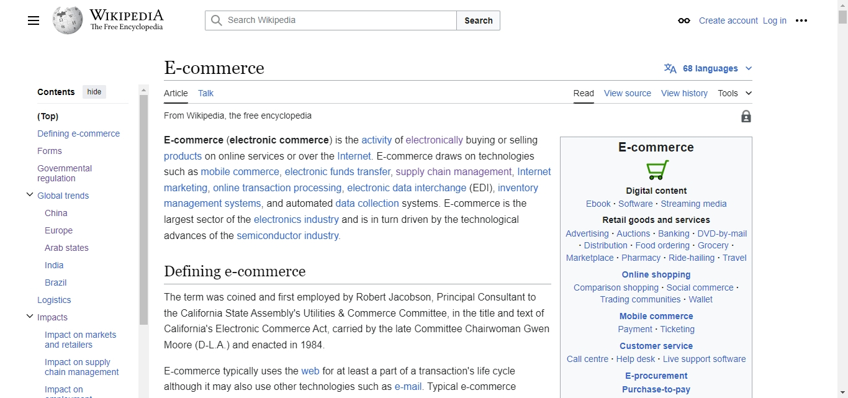Viewport: 848px width, 398px height.
Task: Open the data collection link
Action: point(367,204)
